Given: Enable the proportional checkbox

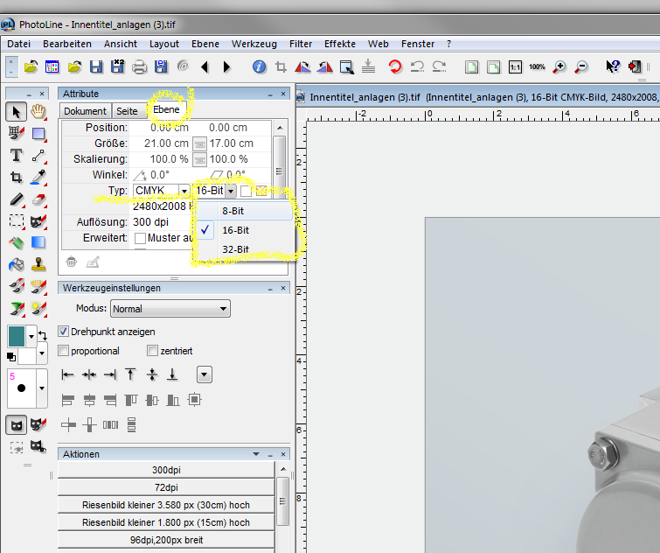Looking at the screenshot, I should coord(64,351).
